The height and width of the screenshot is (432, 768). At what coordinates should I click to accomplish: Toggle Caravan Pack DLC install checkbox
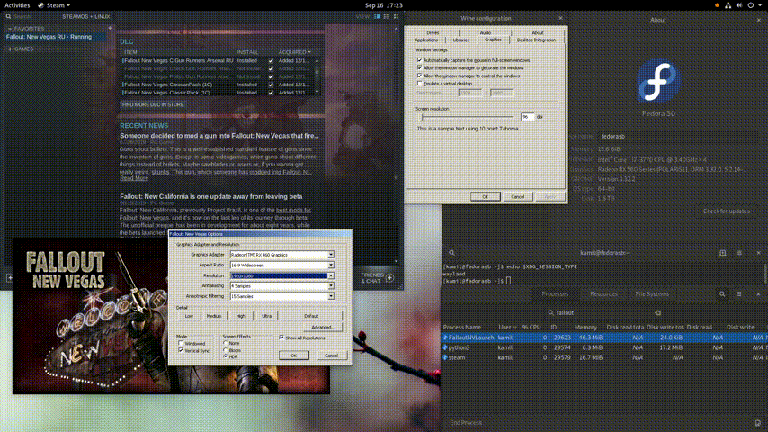(271, 85)
